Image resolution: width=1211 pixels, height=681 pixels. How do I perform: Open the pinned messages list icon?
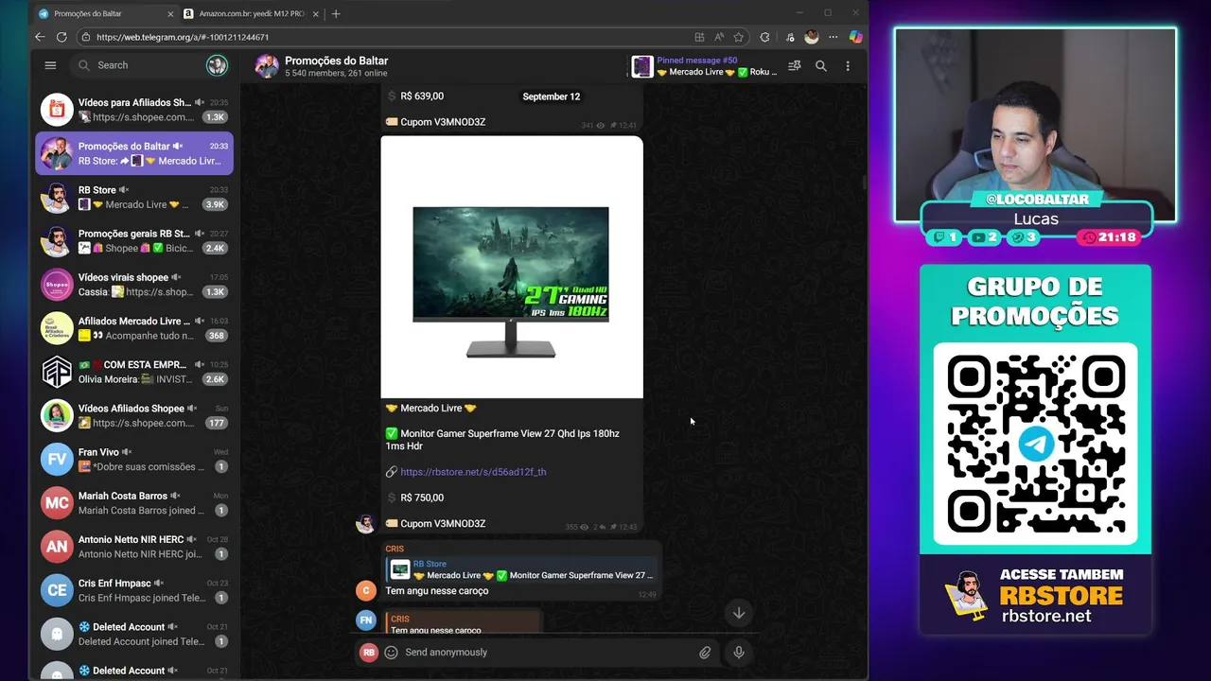(x=795, y=66)
